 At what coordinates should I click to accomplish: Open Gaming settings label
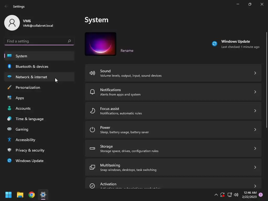coord(22,129)
